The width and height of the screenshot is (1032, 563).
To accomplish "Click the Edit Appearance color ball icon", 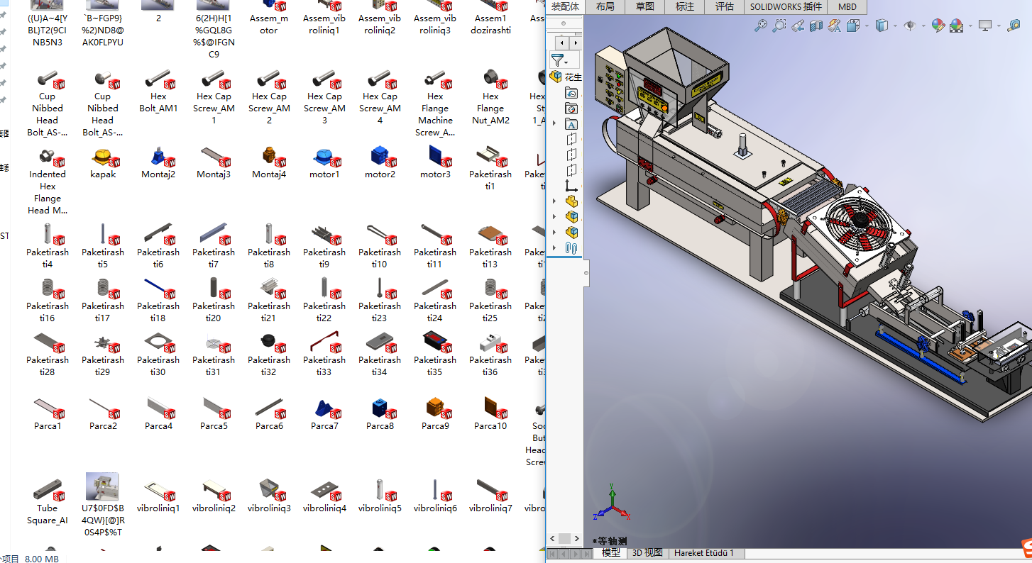I will pyautogui.click(x=938, y=26).
